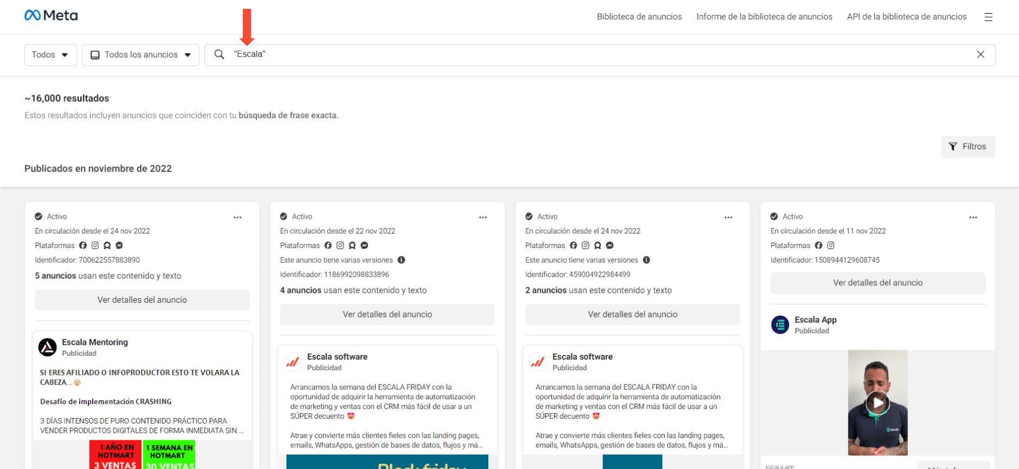Click Escala software logo on ad 459004922984499

538,362
